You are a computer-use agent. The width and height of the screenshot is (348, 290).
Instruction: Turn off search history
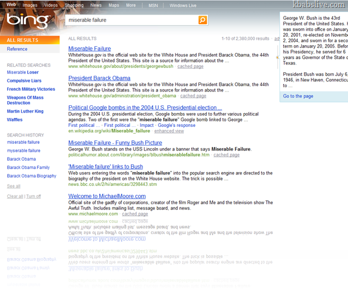[x=34, y=196]
